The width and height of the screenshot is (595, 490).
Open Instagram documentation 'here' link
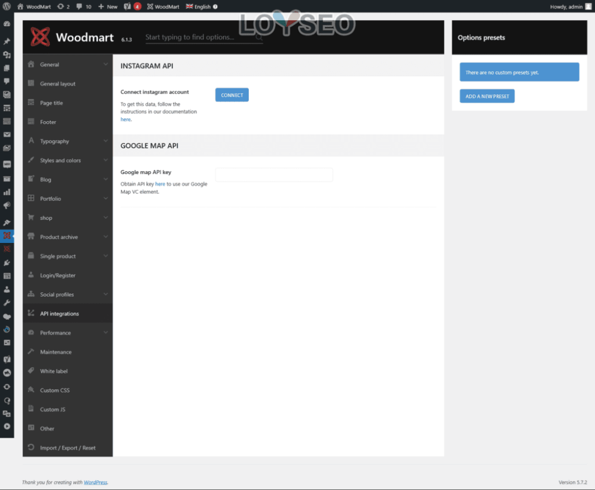126,119
